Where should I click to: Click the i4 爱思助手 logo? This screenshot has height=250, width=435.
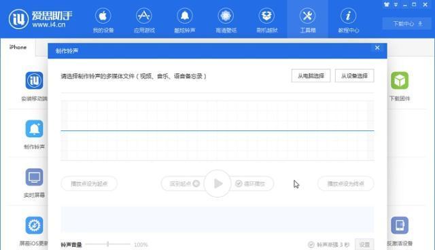[x=41, y=19]
